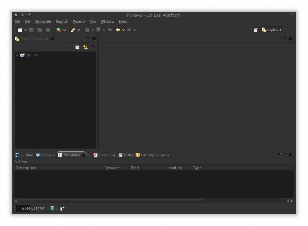Toggle Link with Editor in Project Explorer
Viewport: 308px width, 226px height.
tap(85, 47)
